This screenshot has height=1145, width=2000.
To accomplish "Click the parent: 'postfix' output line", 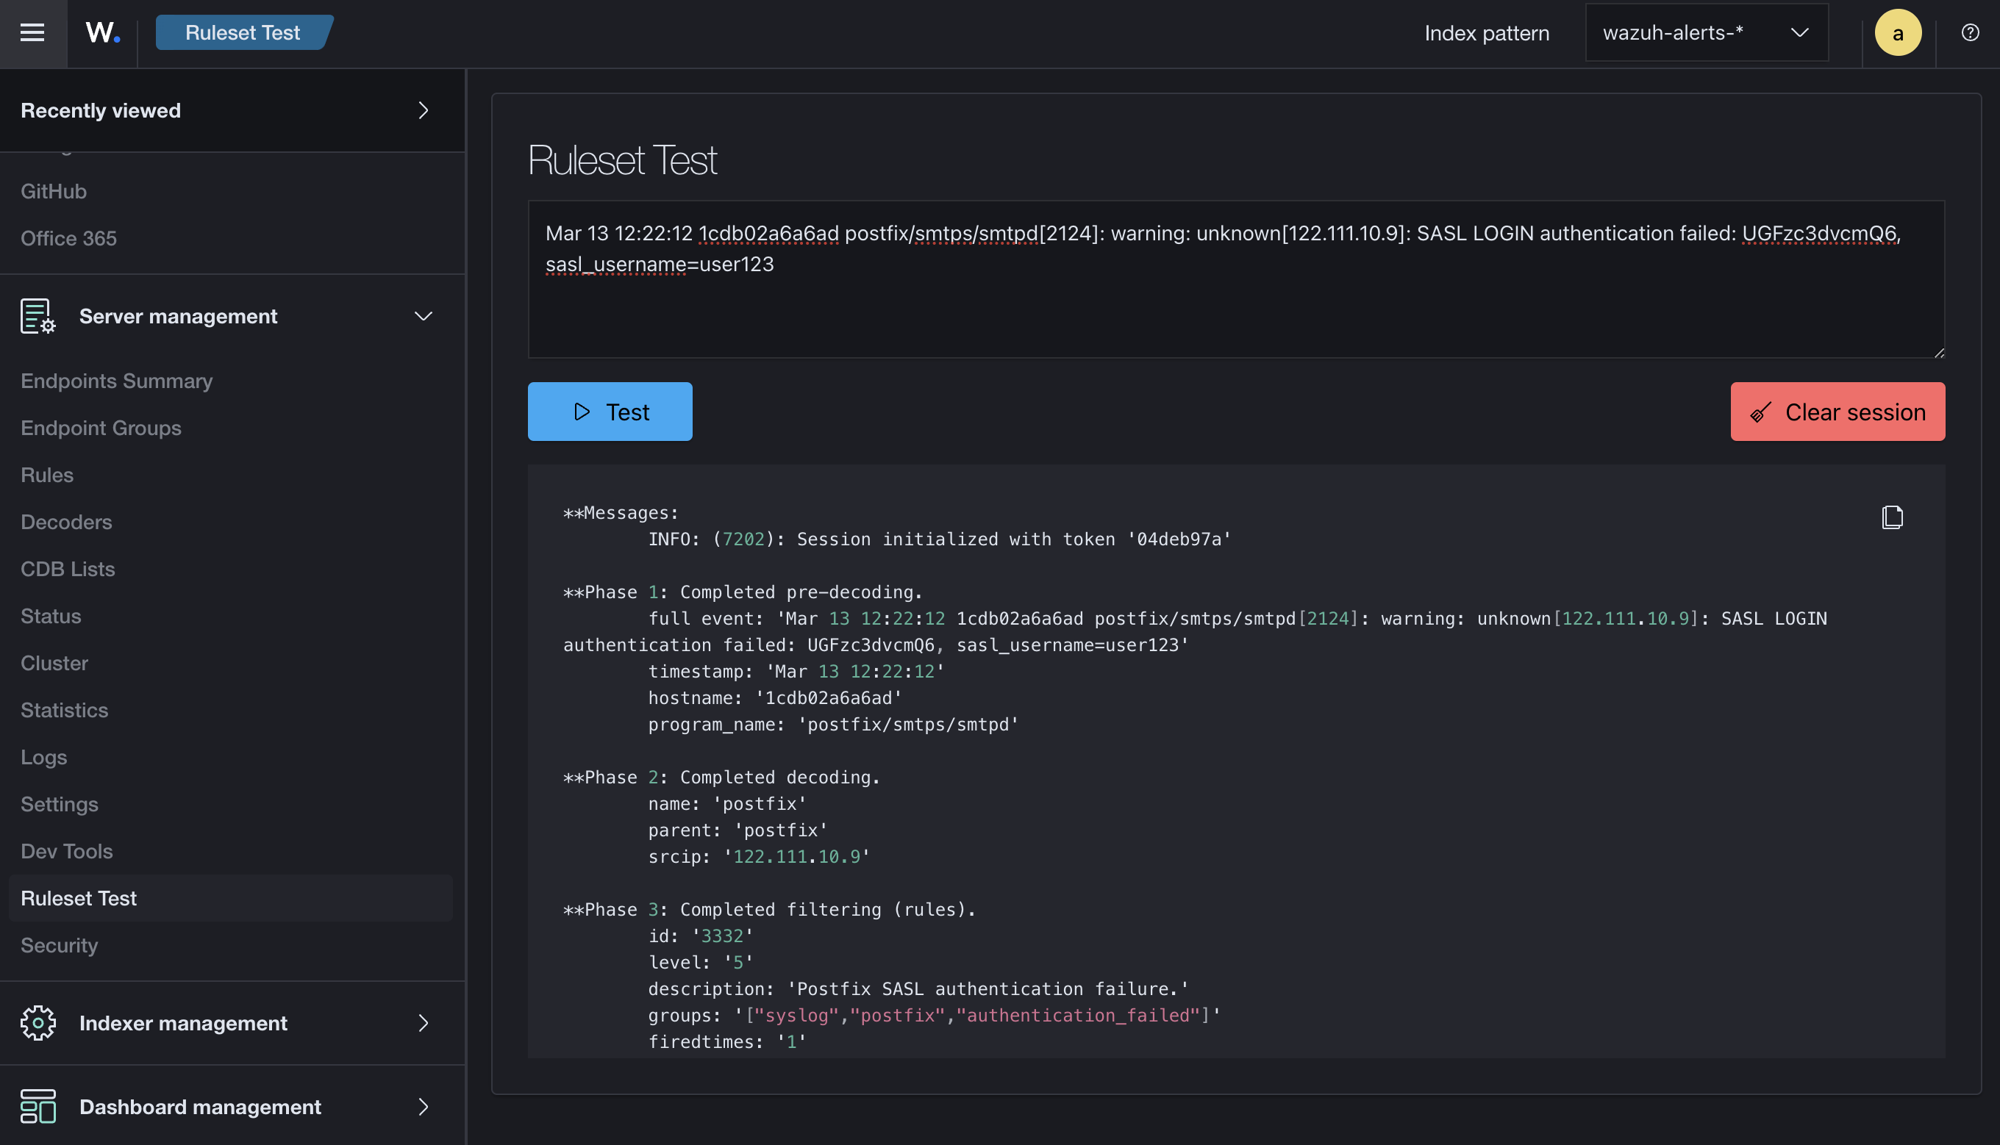I will coord(738,830).
